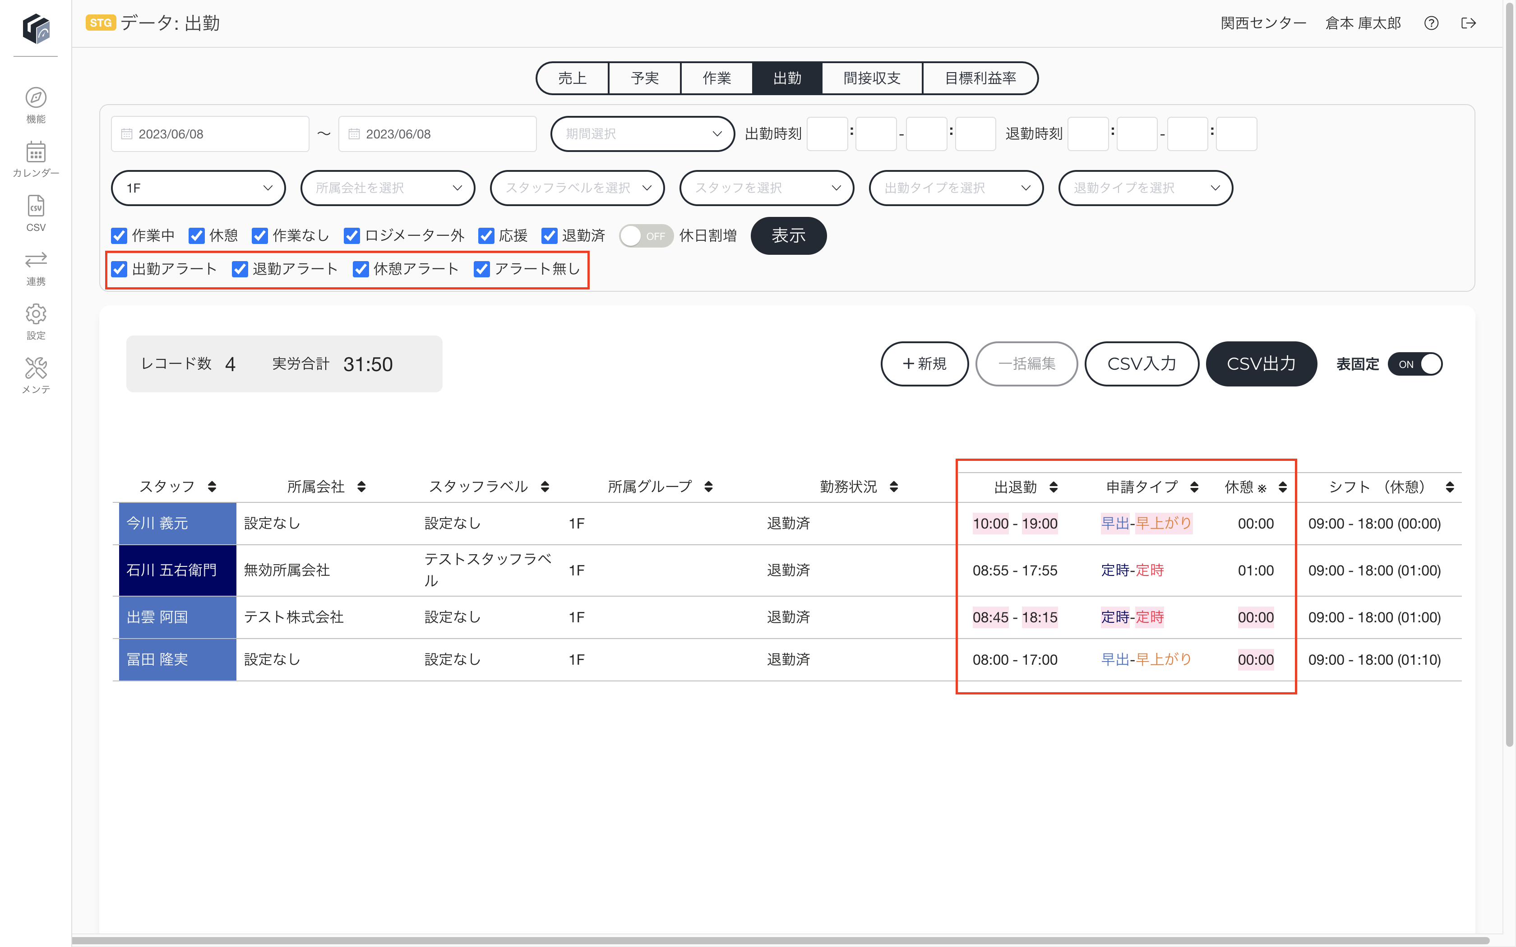Viewport: 1516px width, 947px height.
Task: Uncheck the ロジメーター外 checkbox
Action: coord(351,235)
